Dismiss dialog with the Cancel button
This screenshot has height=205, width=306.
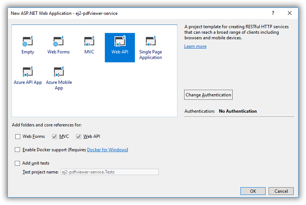[281, 191]
